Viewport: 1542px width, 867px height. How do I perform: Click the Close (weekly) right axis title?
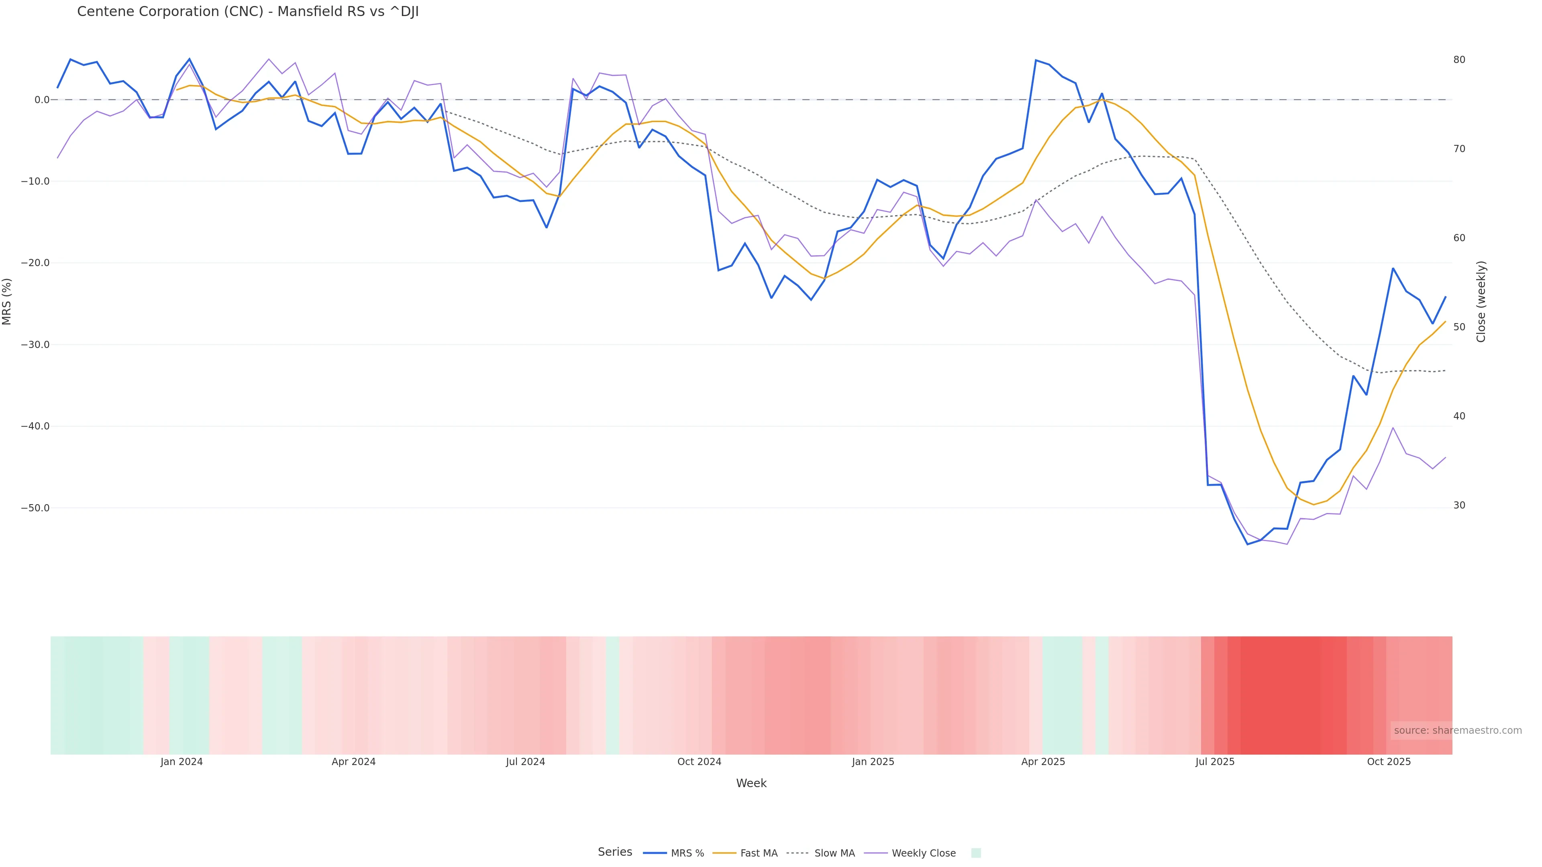1481,301
